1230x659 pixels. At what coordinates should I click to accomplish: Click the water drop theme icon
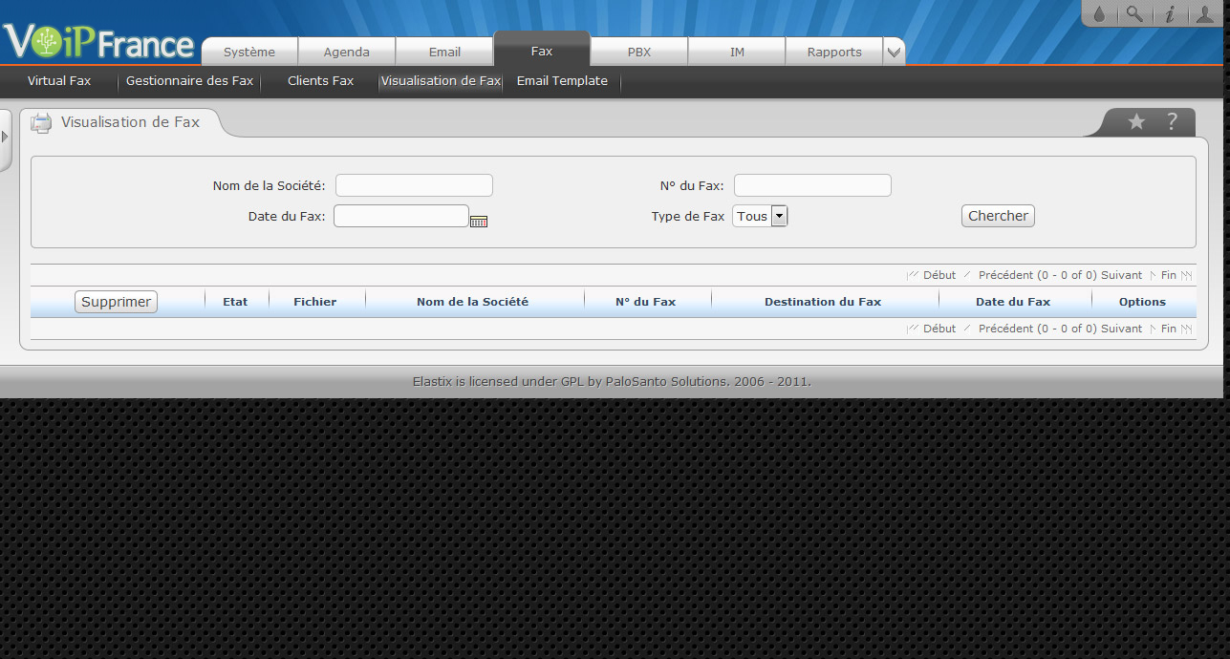pos(1099,14)
